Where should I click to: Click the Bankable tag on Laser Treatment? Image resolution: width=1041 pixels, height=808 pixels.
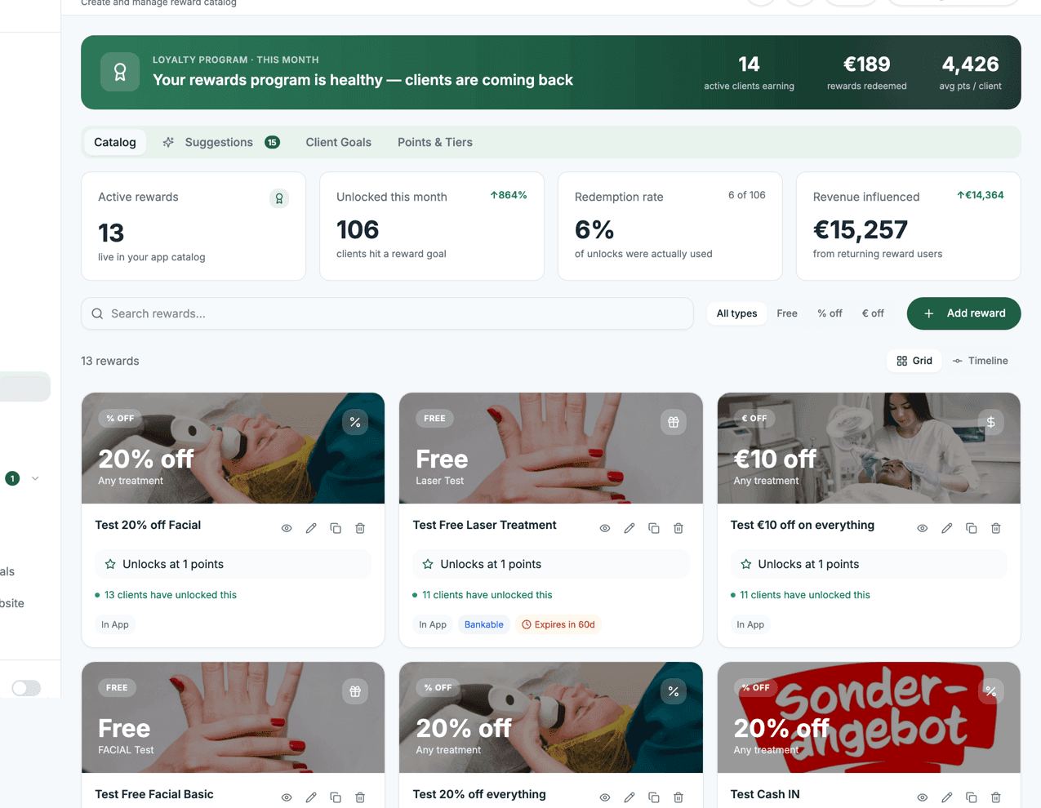coord(484,624)
